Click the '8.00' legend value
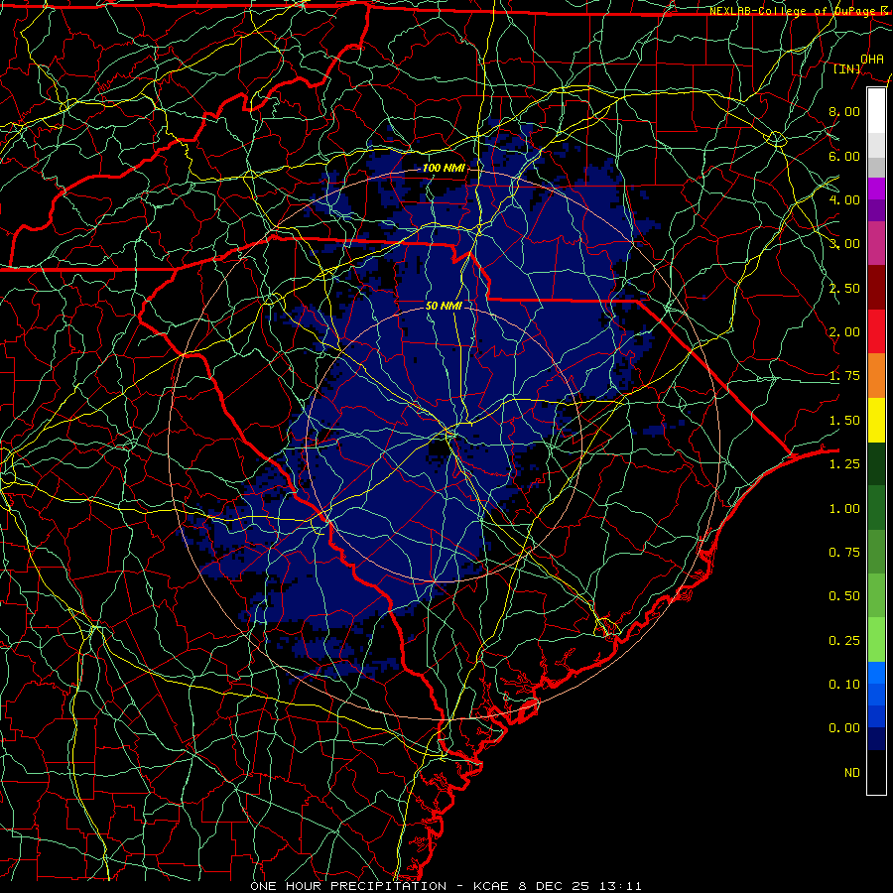893x893 pixels. click(844, 111)
